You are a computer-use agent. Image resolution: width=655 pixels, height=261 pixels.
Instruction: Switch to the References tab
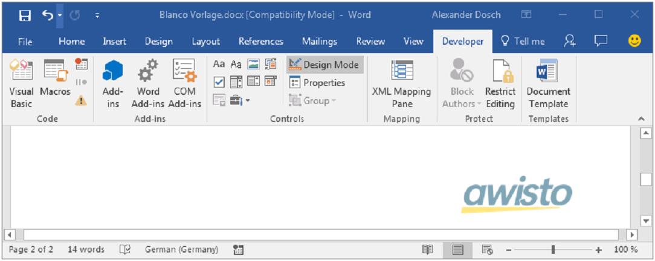260,41
